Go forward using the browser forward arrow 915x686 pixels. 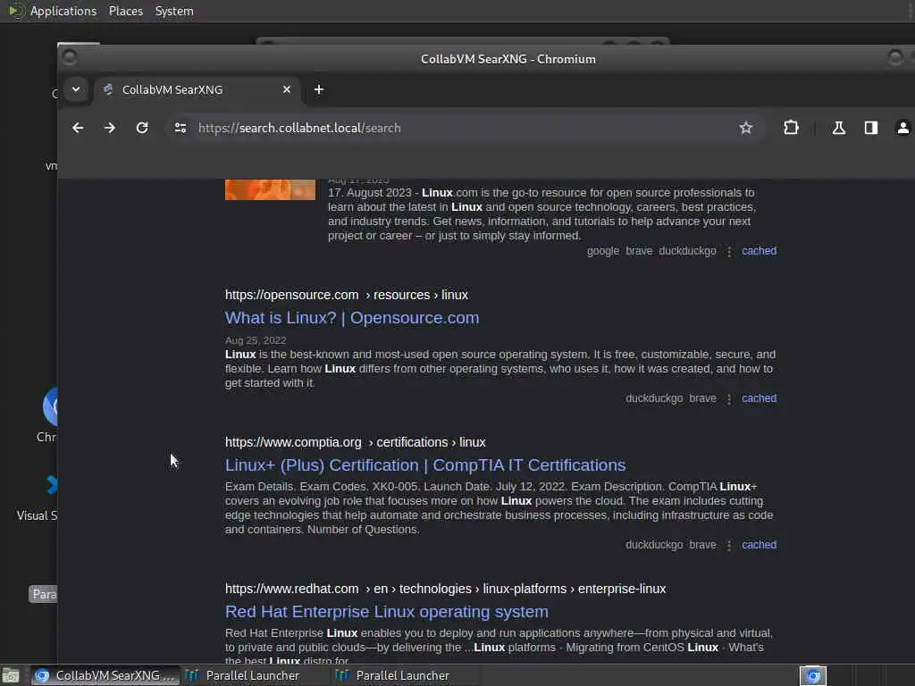tap(110, 128)
